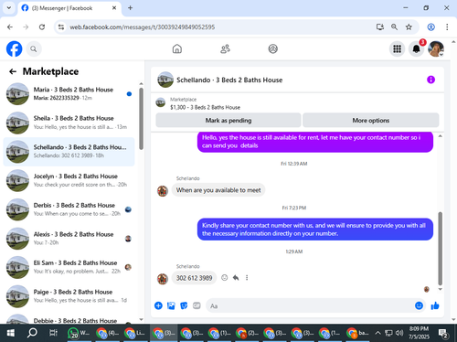This screenshot has width=457, height=342.
Task: Click the browser back arrow
Action: click(10, 27)
